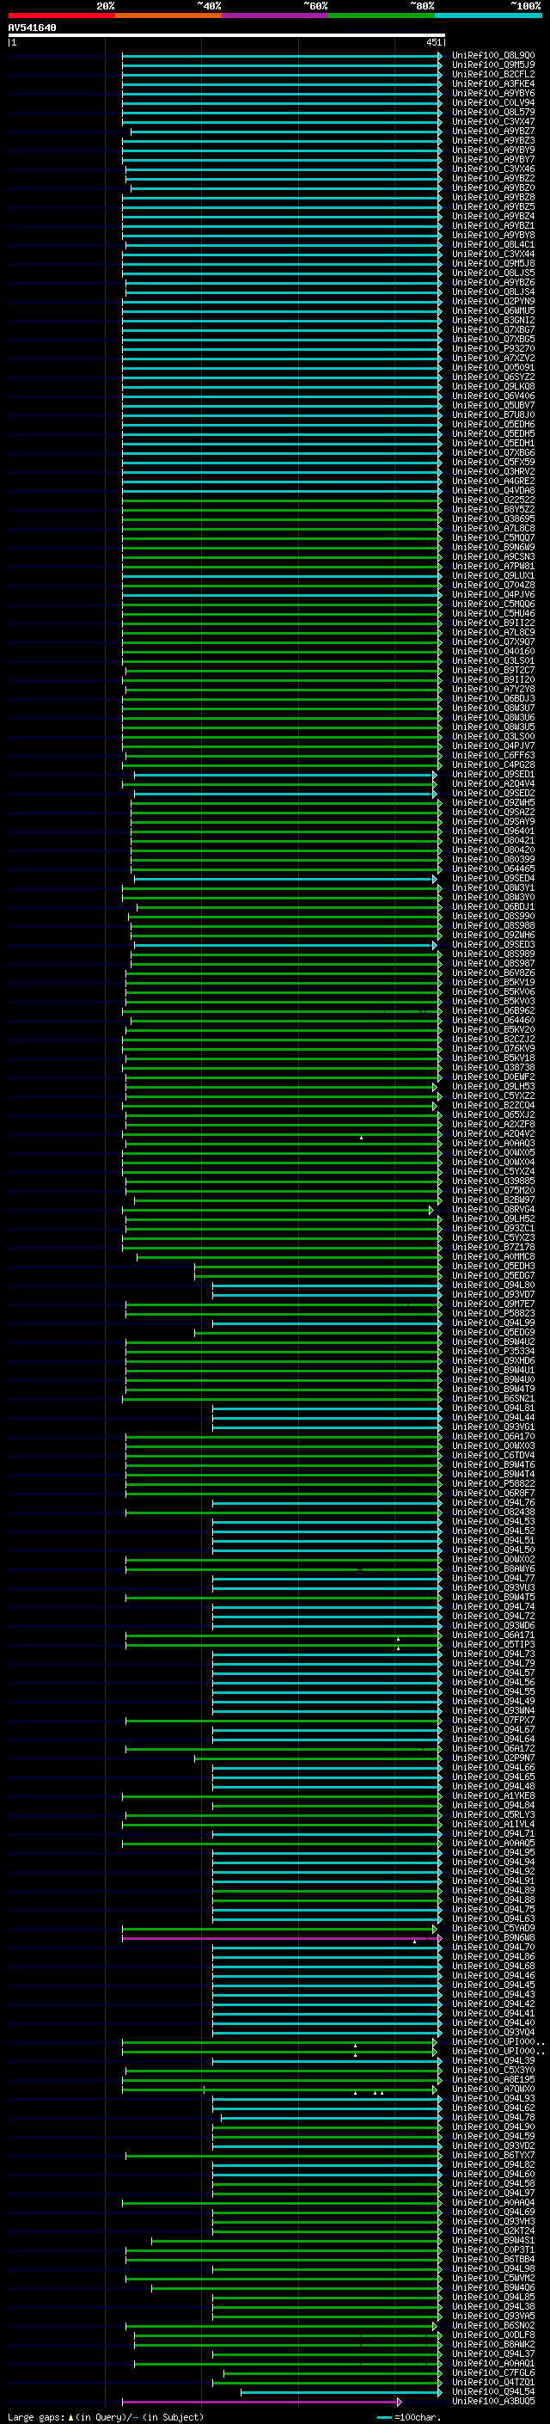Select the UniRef100_A0MMC8 label
The image size is (550, 2424).
493,1257
